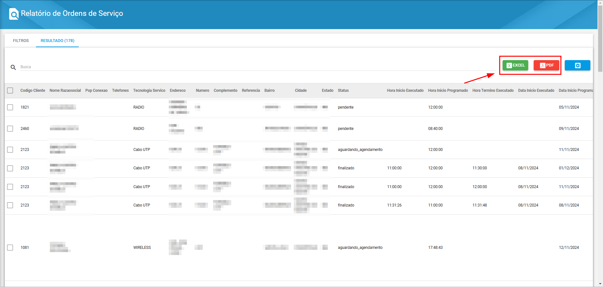This screenshot has height=287, width=603.
Task: Click the Complemento column header
Action: (225, 90)
